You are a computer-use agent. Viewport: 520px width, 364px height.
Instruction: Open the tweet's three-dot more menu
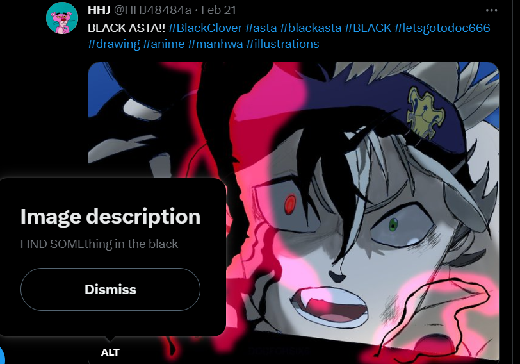[491, 10]
